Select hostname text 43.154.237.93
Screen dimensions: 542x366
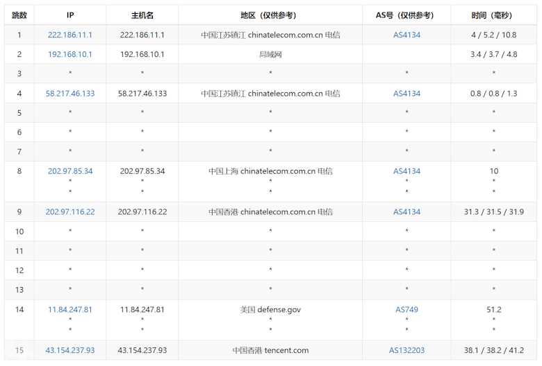142,350
